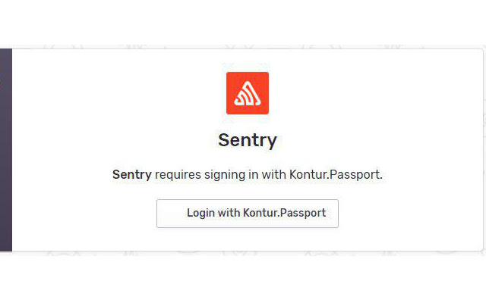Click Kontur.Passport in the description sentence
The height and width of the screenshot is (303, 486).
(x=334, y=175)
